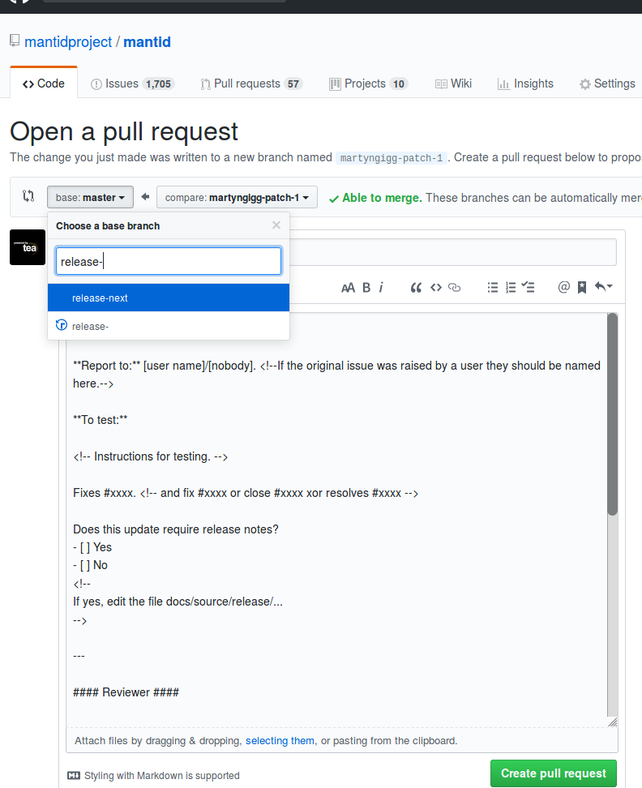
Task: Insert a bulleted list
Action: (x=493, y=288)
